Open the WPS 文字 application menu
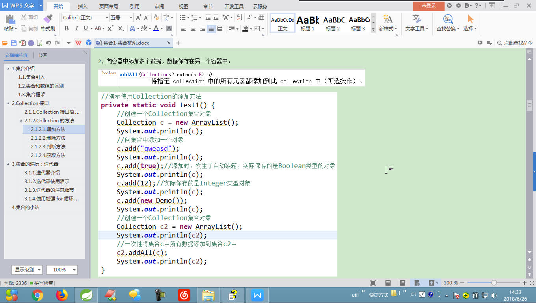This screenshot has height=303, width=536. coord(22,6)
